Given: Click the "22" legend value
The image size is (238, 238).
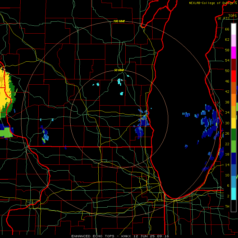Looking at the screenshot, I should [x=227, y=144].
